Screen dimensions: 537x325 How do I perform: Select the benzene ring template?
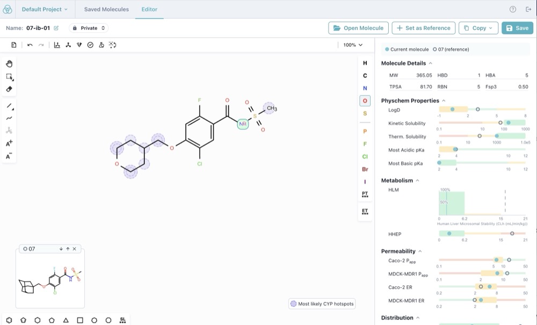pyautogui.click(x=9, y=320)
